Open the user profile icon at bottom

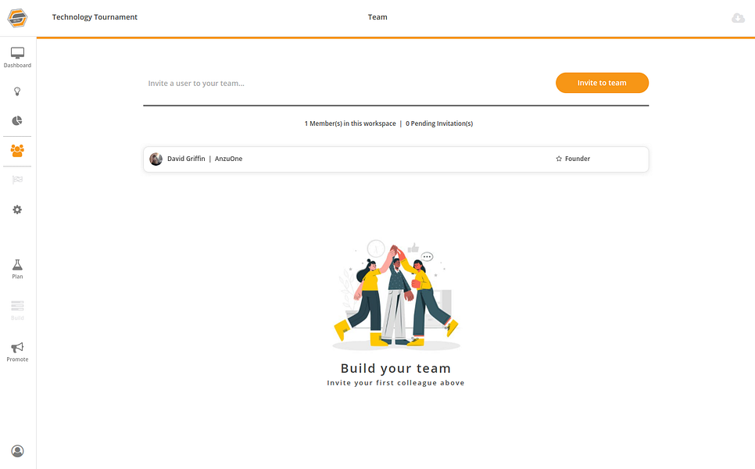click(17, 451)
